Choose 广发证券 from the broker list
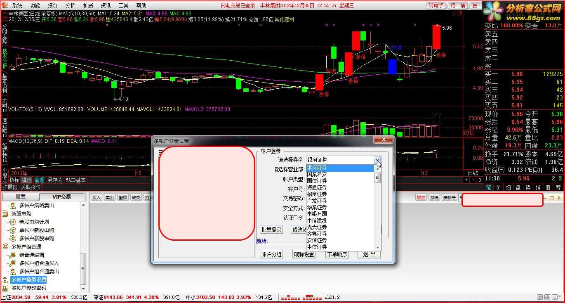This screenshot has width=565, height=303. coord(340,201)
